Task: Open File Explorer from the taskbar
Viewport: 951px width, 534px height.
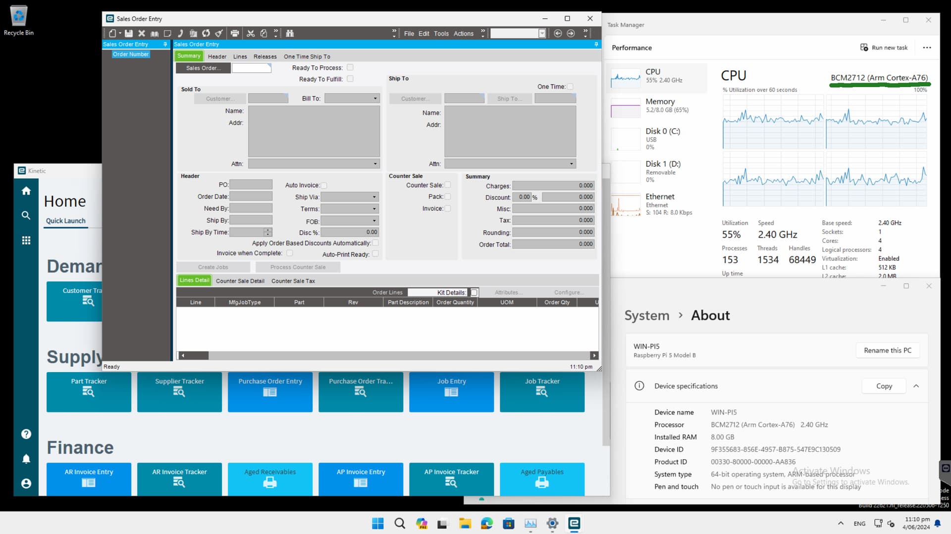Action: coord(465,523)
